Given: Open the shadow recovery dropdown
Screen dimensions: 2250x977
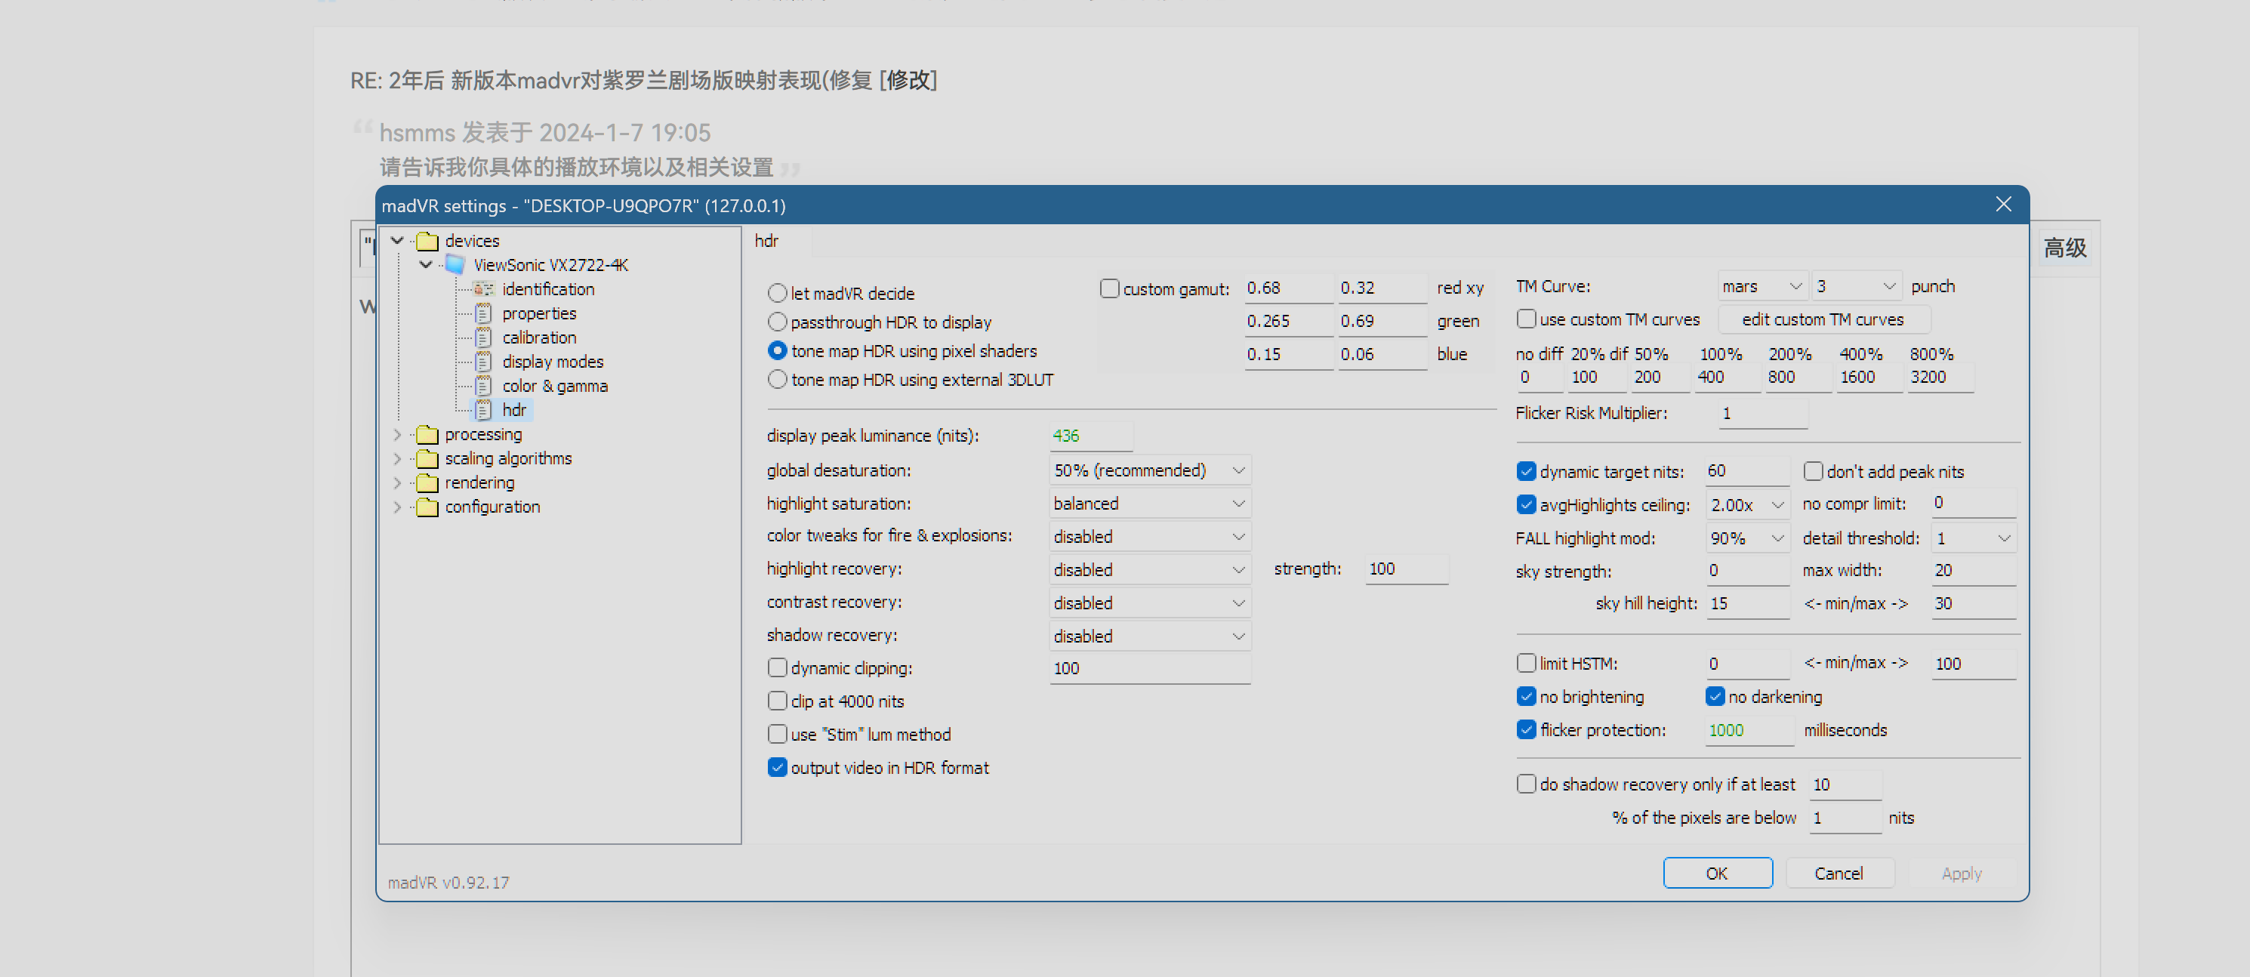Looking at the screenshot, I should 1151,636.
